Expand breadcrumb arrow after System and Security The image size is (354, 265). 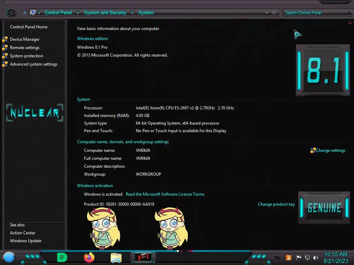point(132,13)
